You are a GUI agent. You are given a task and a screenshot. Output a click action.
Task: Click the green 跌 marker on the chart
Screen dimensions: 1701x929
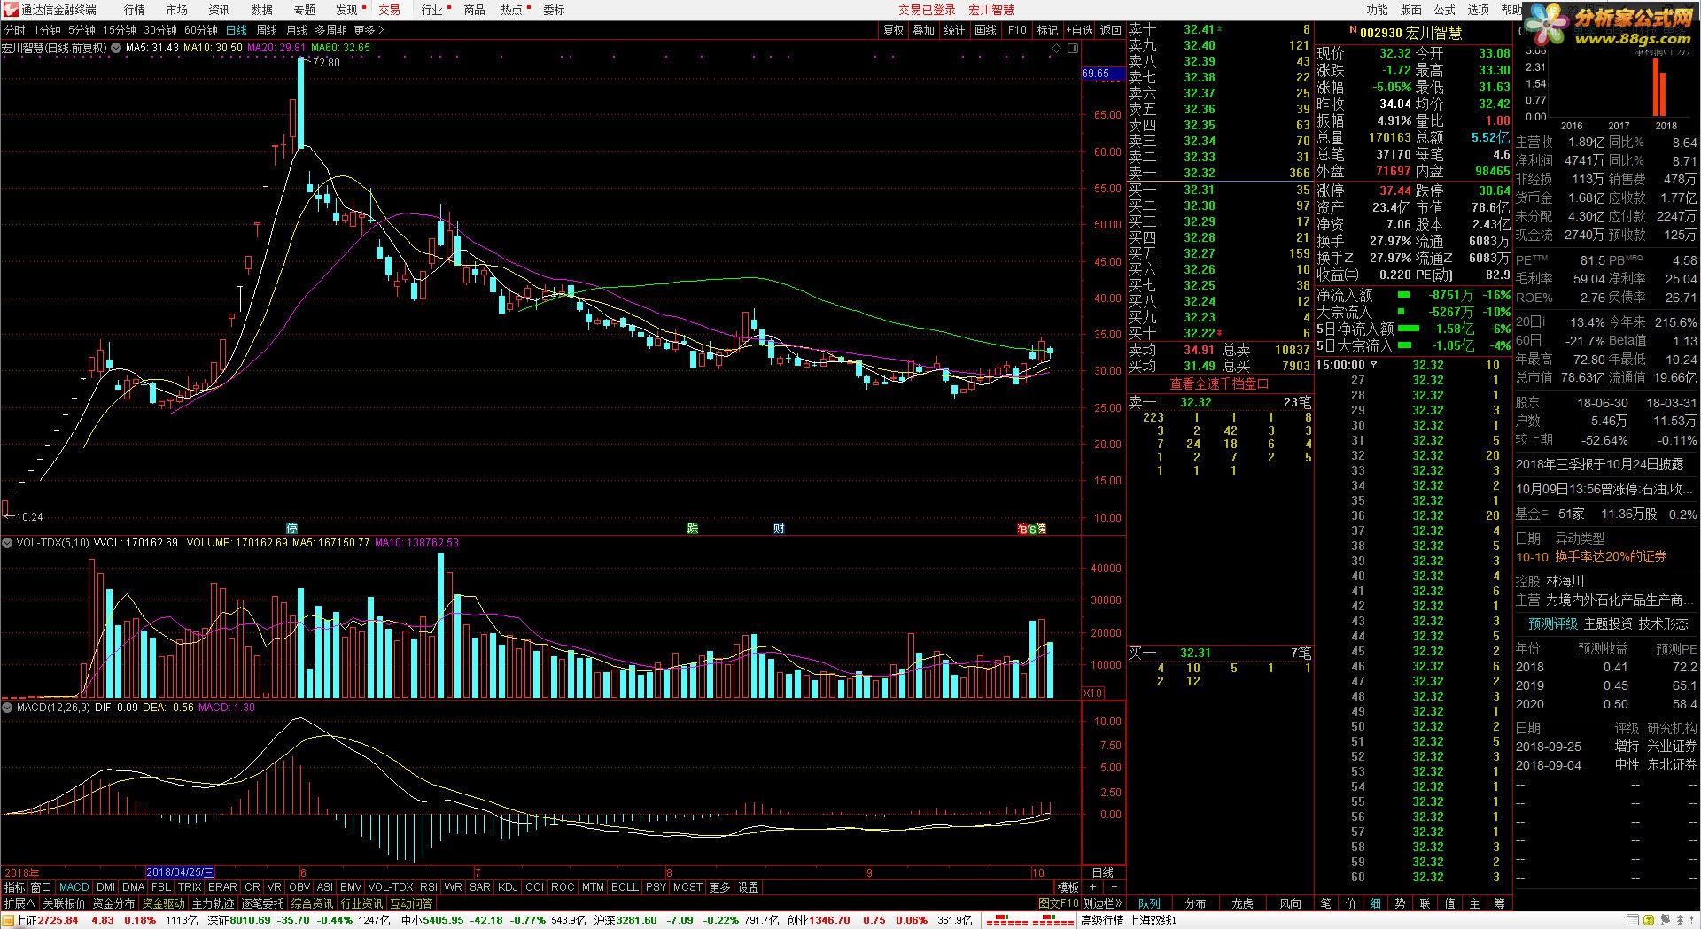click(x=693, y=529)
